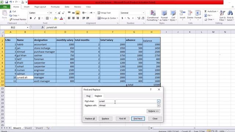This screenshot has width=235, height=132.
Task: Open the File tab
Action: click(5, 7)
